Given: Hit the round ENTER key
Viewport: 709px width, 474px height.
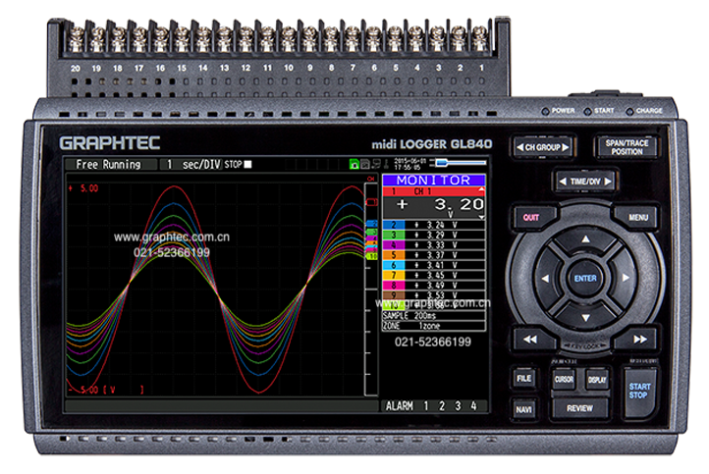Looking at the screenshot, I should (x=585, y=279).
